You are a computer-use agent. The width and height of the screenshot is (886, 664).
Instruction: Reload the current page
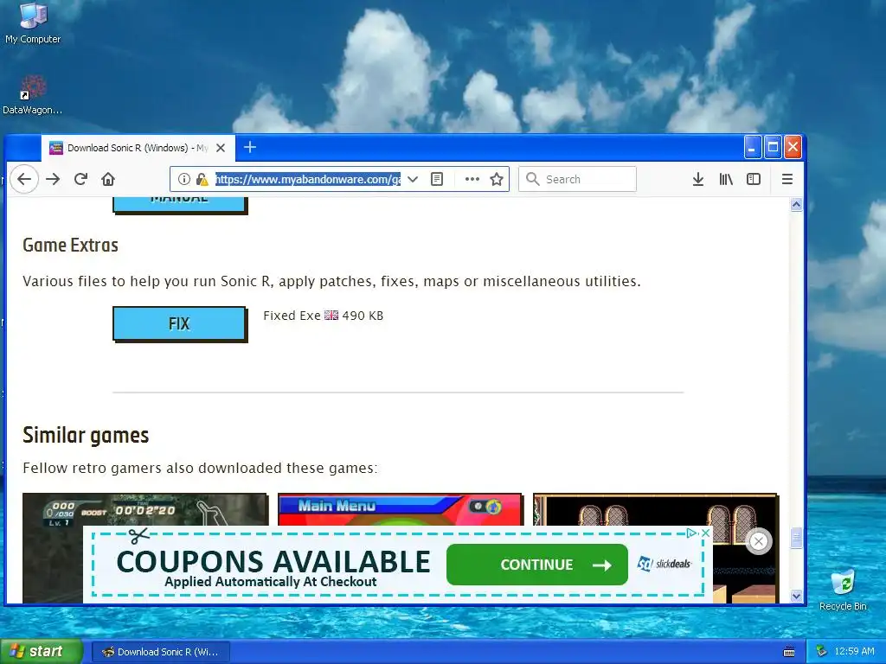tap(80, 179)
